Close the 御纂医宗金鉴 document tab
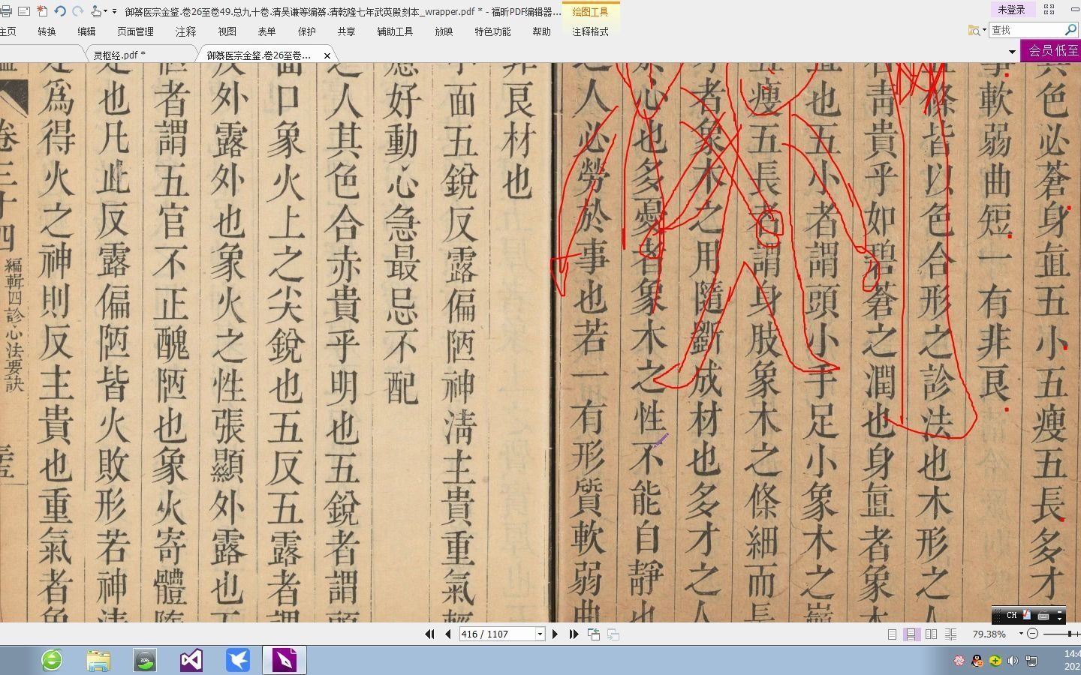 pos(327,55)
